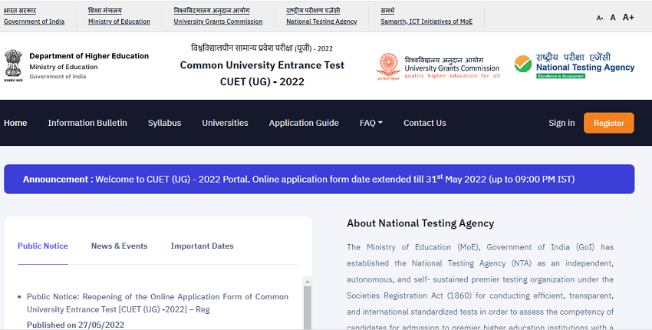Select the Public Notice tab
The width and height of the screenshot is (652, 330).
43,246
